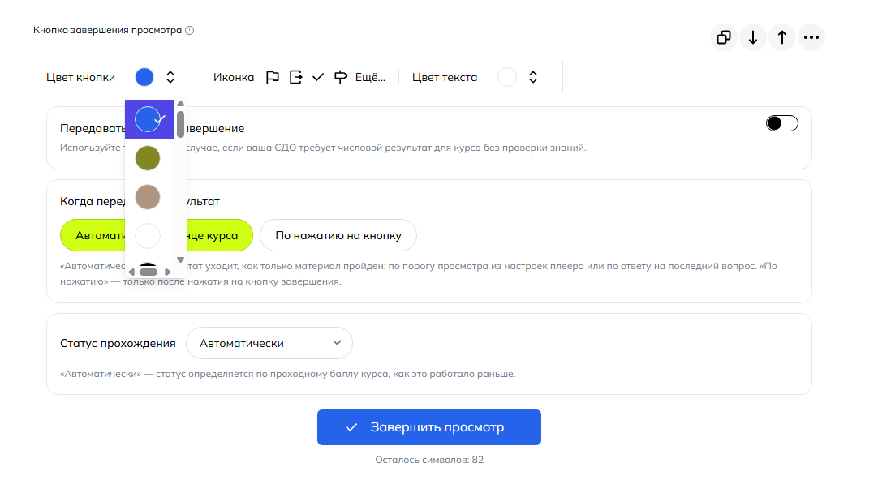
Task: Choose the checkmark icon in the Иконка row
Action: (318, 77)
